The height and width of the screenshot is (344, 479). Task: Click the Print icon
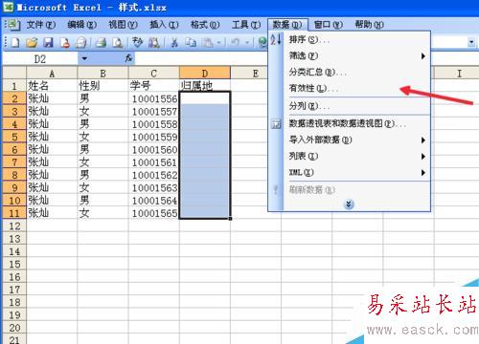pyautogui.click(x=102, y=42)
